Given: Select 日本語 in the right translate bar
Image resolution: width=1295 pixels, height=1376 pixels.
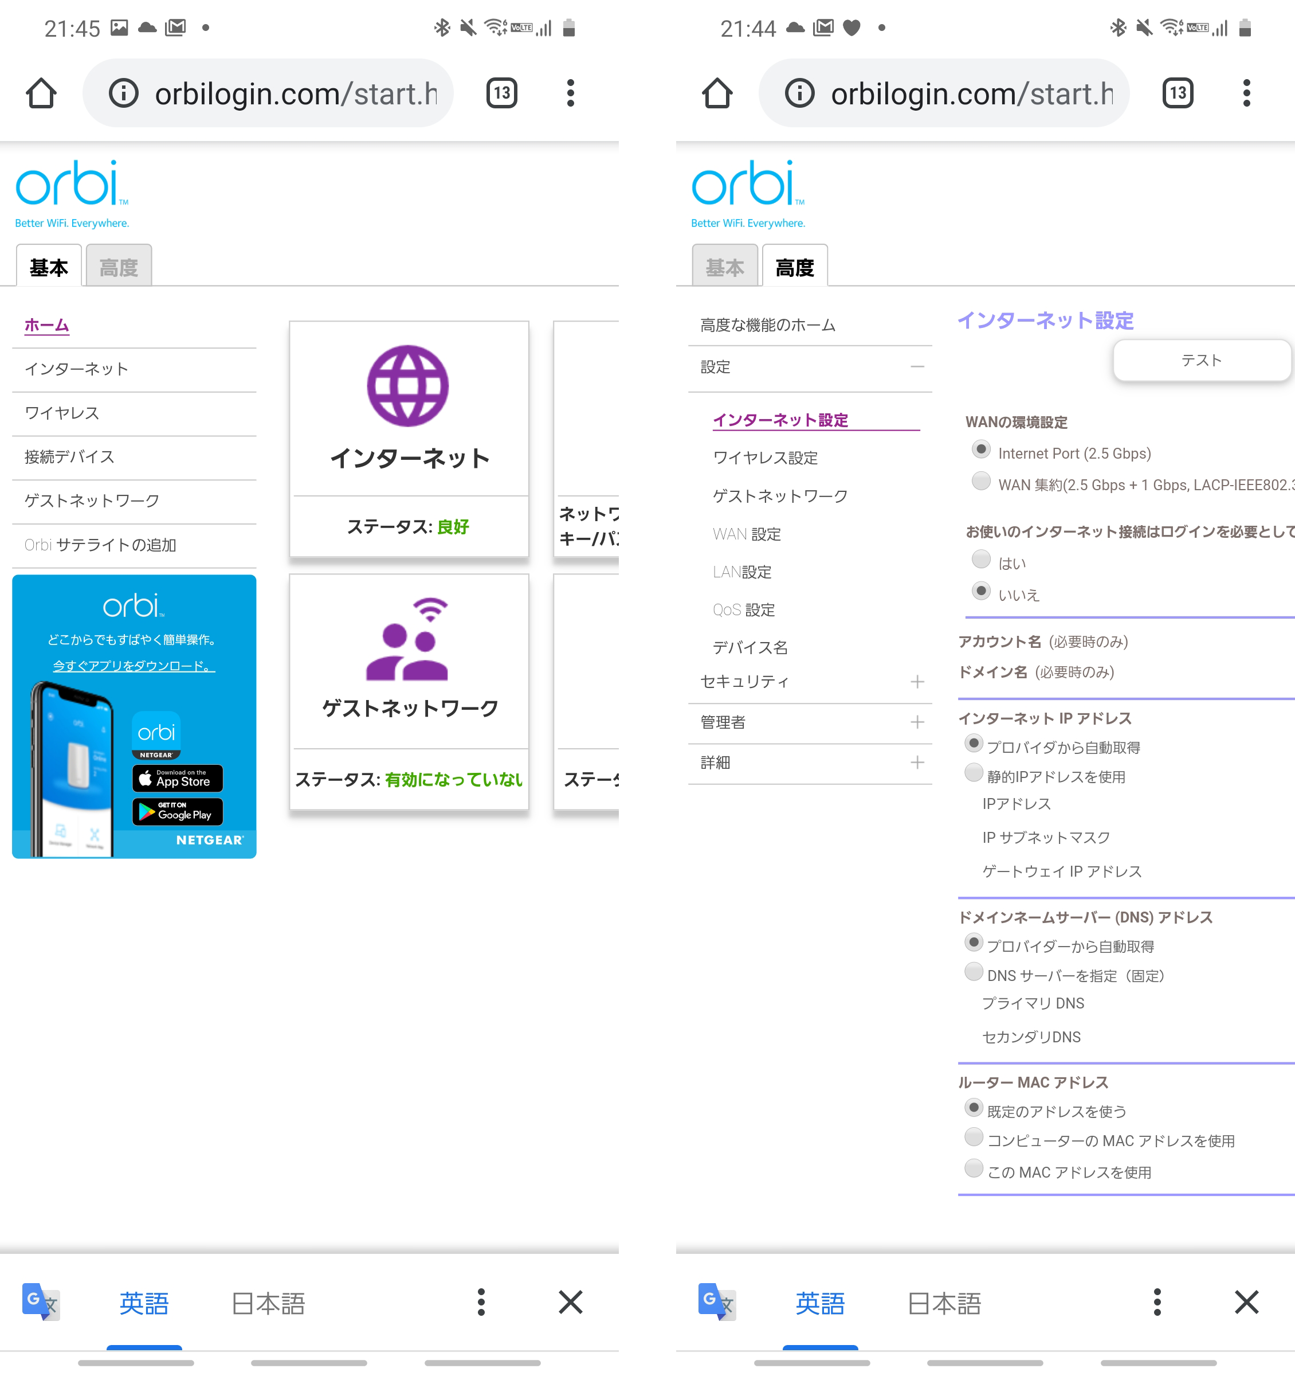Looking at the screenshot, I should [x=944, y=1303].
